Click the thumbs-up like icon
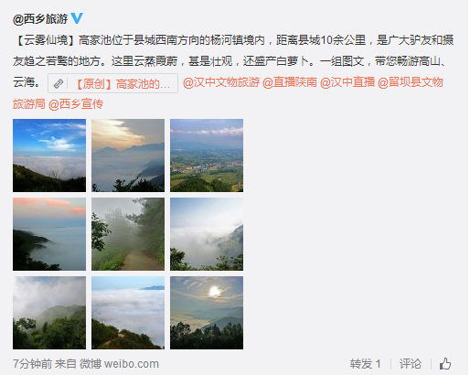The width and height of the screenshot is (470, 375). [x=445, y=363]
